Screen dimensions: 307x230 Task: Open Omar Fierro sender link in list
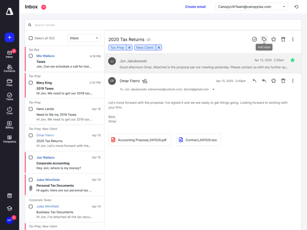(45, 135)
